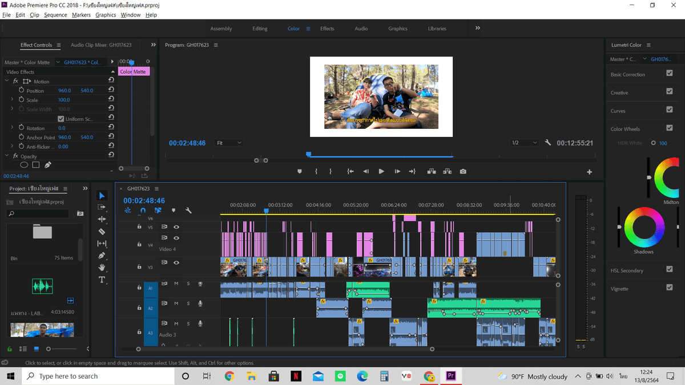Click the Export Frame camera icon

click(x=463, y=171)
